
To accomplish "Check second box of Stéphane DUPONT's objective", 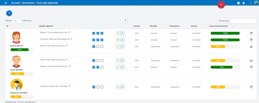I will pyautogui.click(x=98, y=87).
